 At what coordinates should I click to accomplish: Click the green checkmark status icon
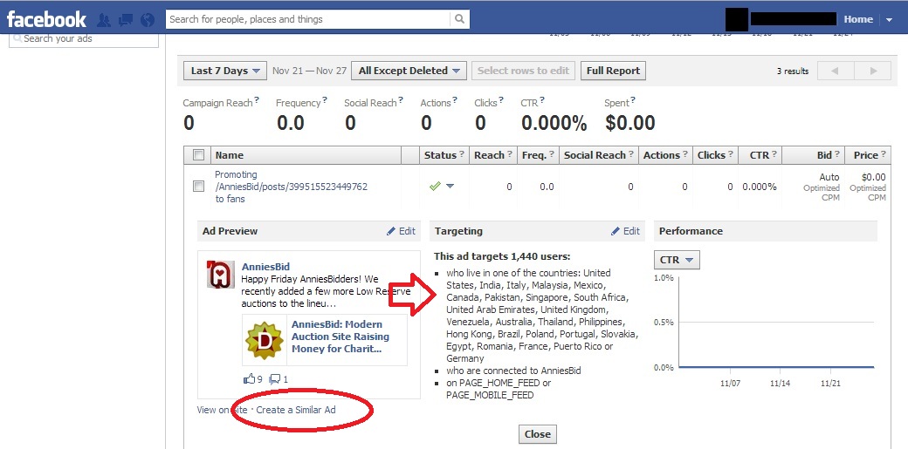click(x=435, y=186)
